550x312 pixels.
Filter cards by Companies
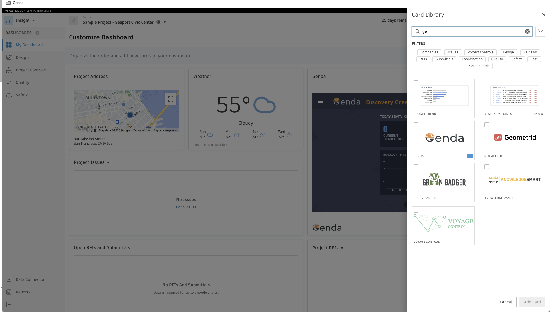click(x=429, y=52)
